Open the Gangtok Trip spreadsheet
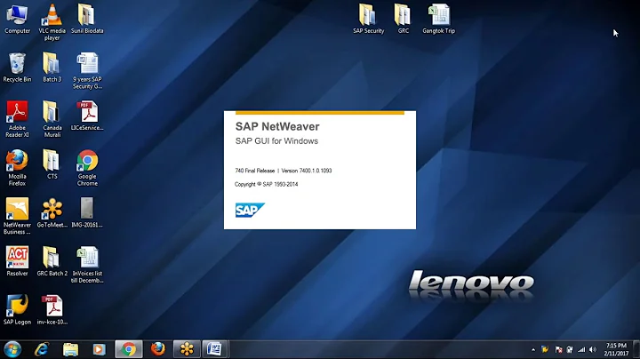 [439, 20]
